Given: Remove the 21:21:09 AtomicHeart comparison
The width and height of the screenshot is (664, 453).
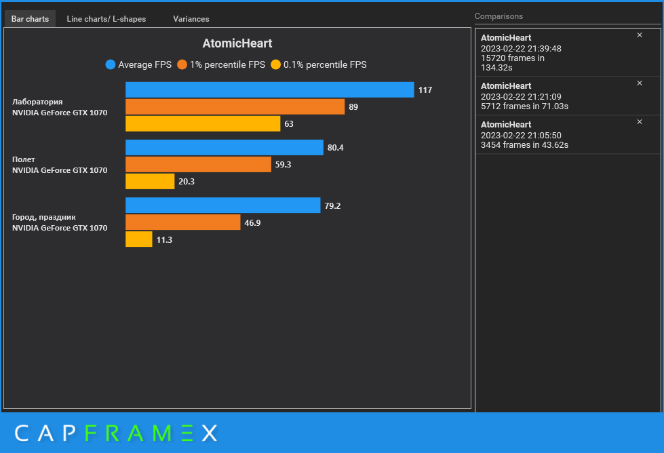Looking at the screenshot, I should (640, 83).
